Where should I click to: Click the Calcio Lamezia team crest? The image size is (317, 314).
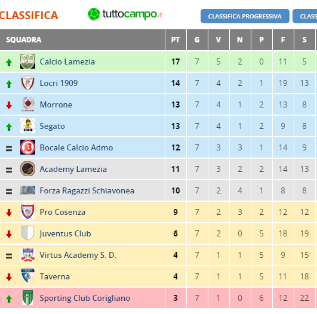point(27,61)
